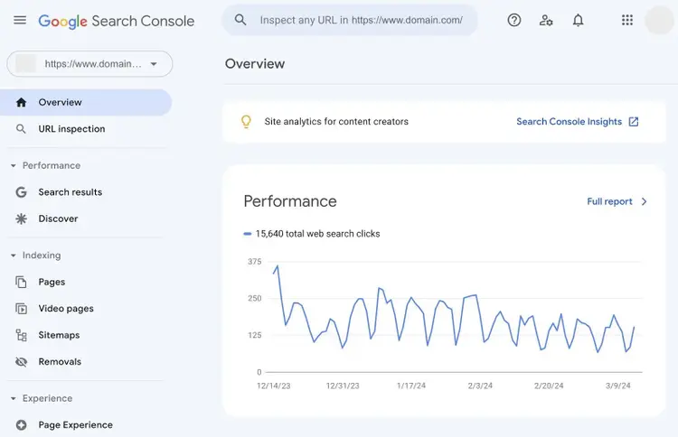
Task: Select Overview in the sidebar
Action: coord(86,102)
